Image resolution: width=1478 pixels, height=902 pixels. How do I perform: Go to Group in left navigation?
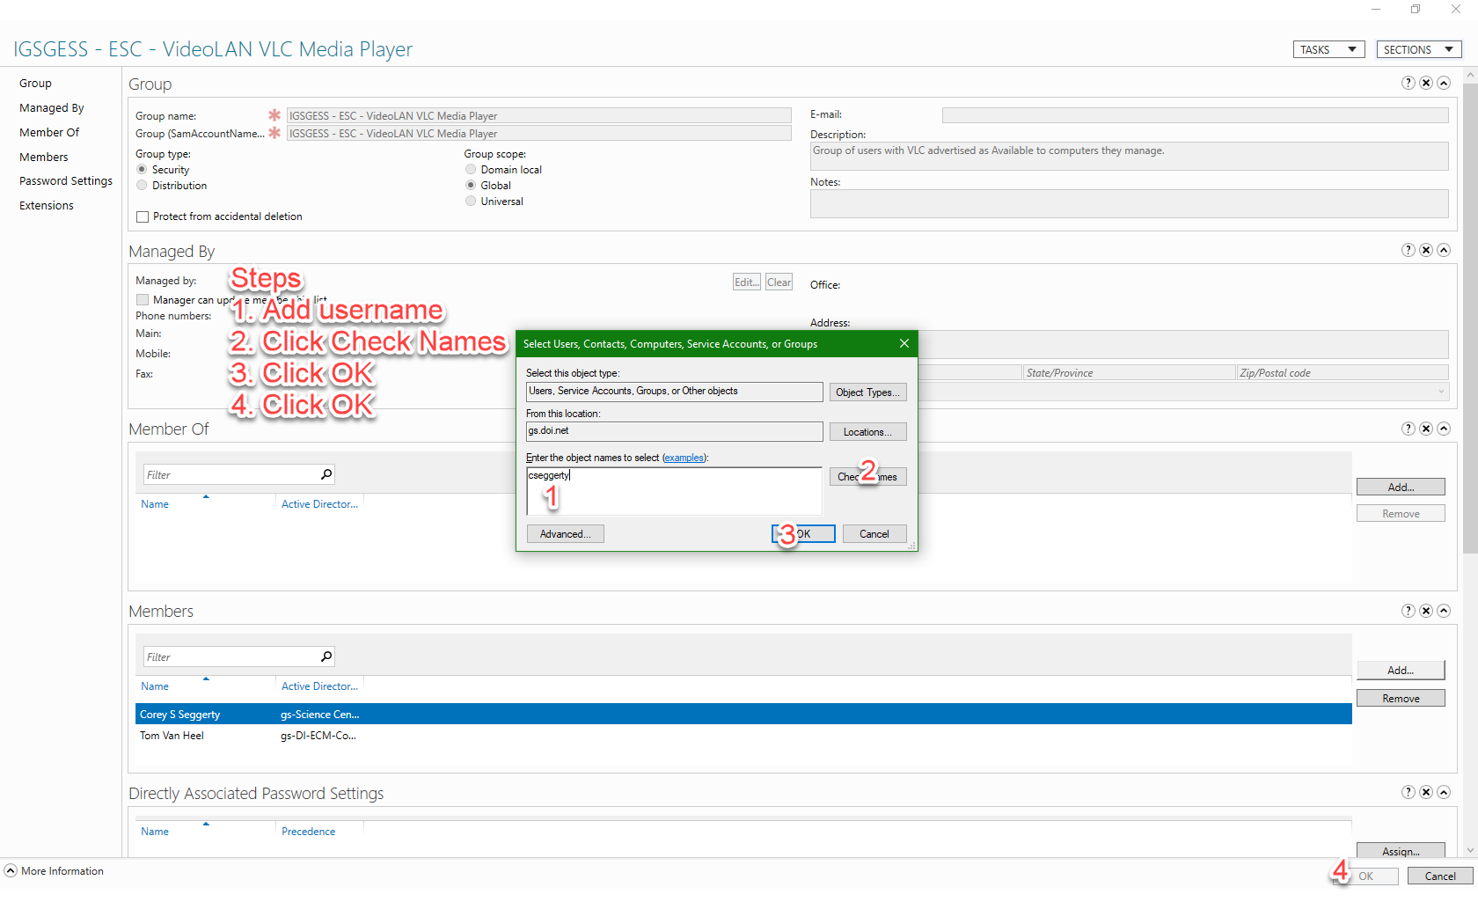35,84
